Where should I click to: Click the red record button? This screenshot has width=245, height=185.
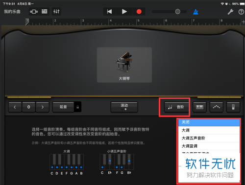pos(139,12)
